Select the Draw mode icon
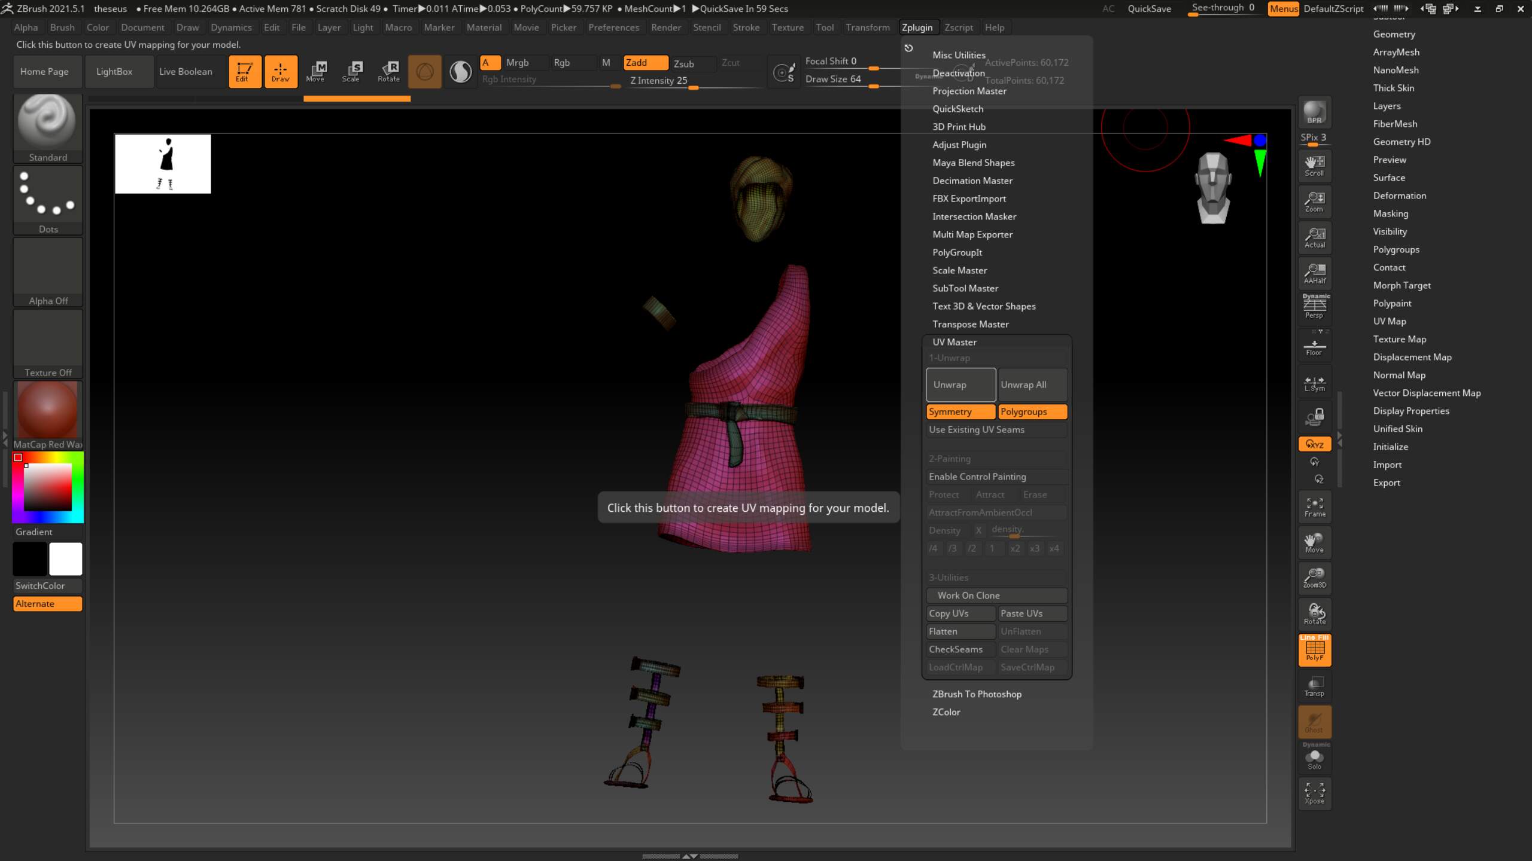Viewport: 1532px width, 861px height. coord(281,72)
